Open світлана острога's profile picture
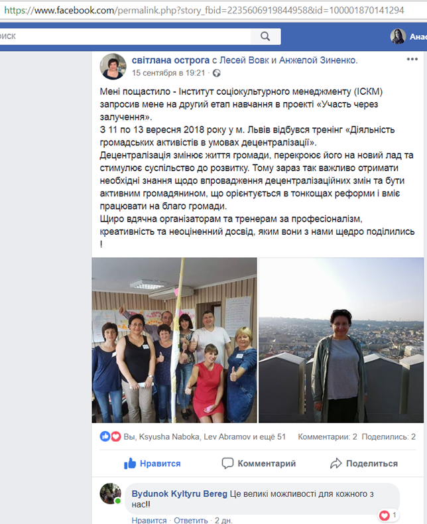The height and width of the screenshot is (524, 427). click(x=113, y=66)
